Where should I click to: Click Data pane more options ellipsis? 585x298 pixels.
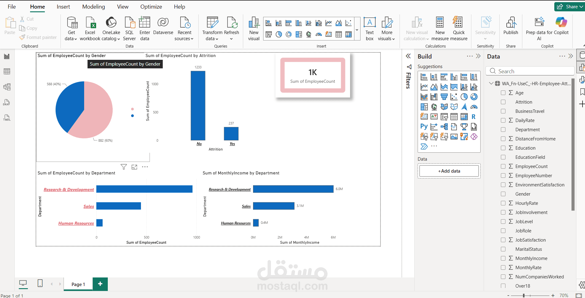pyautogui.click(x=562, y=56)
